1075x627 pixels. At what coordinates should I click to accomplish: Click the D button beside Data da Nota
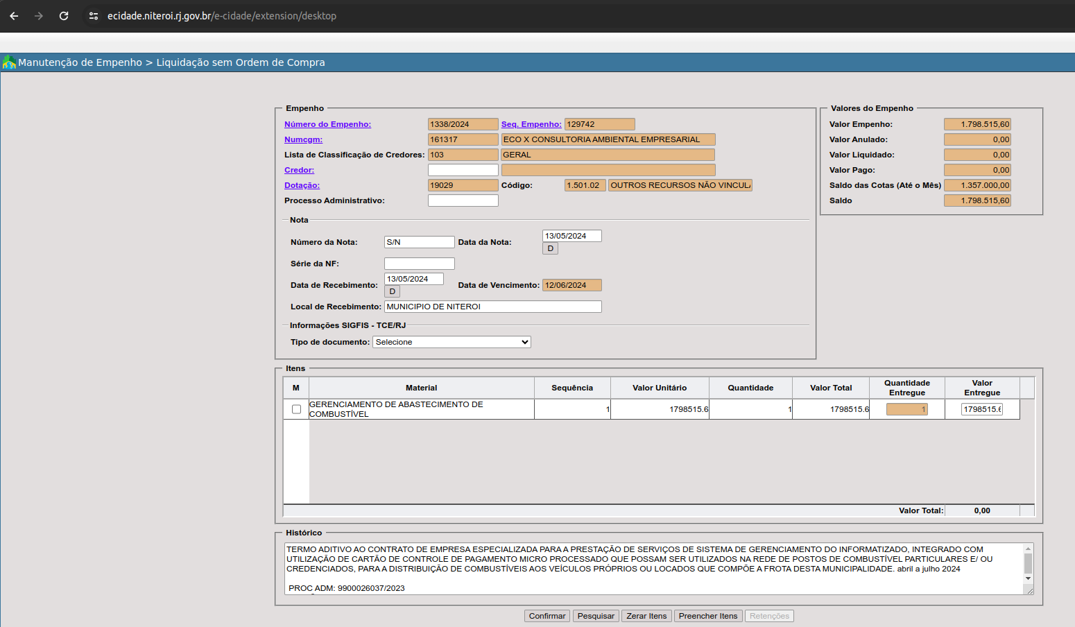[550, 249]
